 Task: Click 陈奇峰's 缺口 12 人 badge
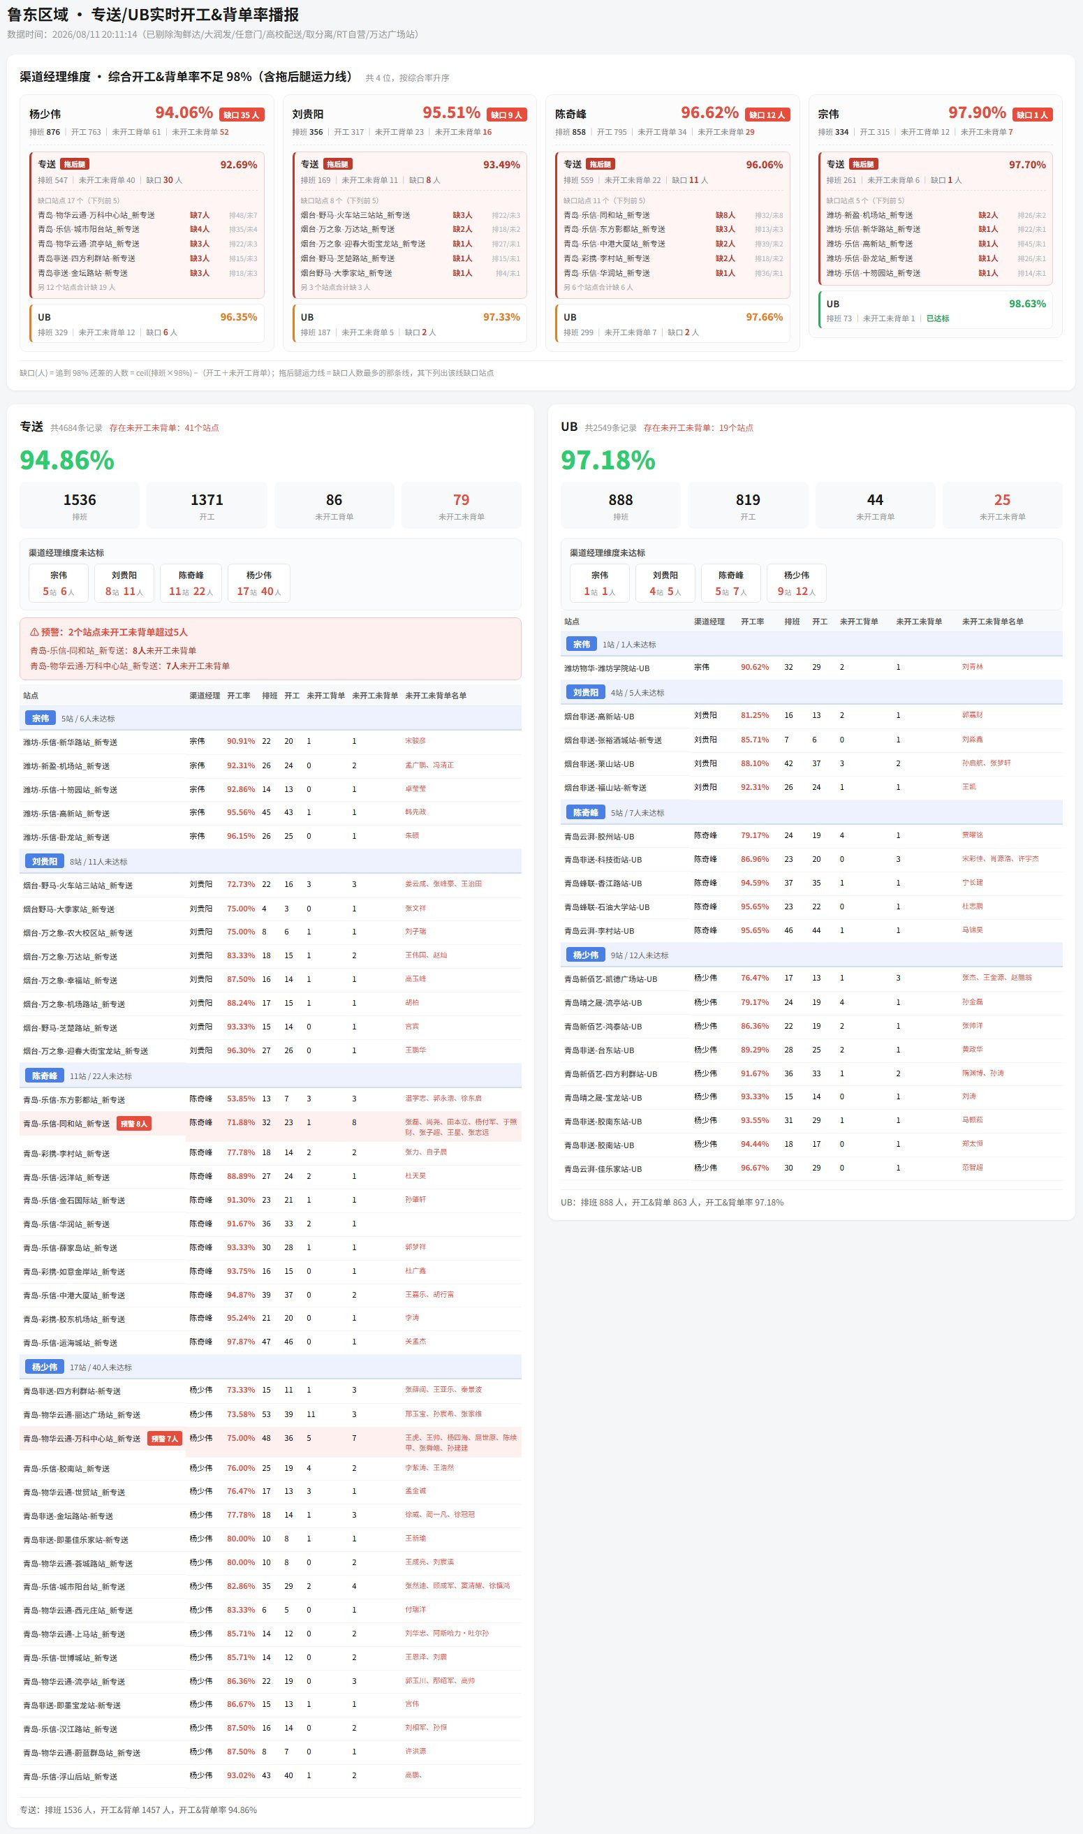767,115
